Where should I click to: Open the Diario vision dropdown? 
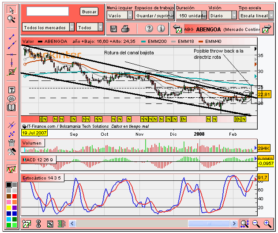tap(223, 15)
